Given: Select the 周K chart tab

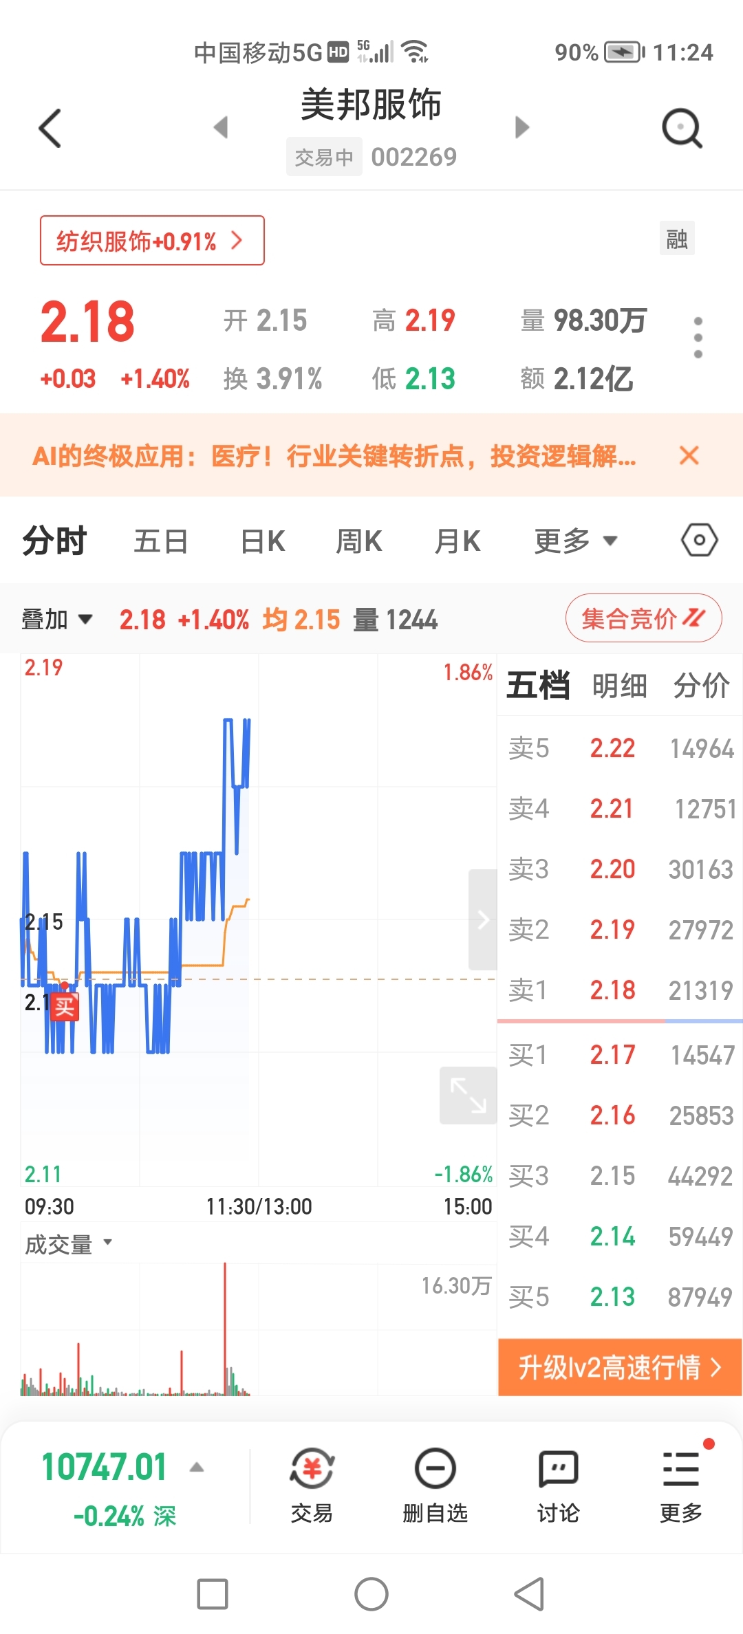Looking at the screenshot, I should [x=359, y=541].
